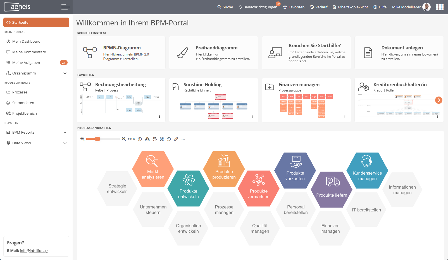Viewport: 448px width, 260px height.
Task: Open the app grid icon at top right
Action: (x=440, y=7)
